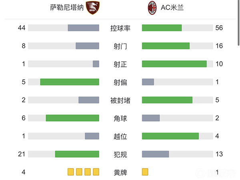240x180 pixels.
Task: Click the AC Milan club logo
Action: pyautogui.click(x=152, y=8)
